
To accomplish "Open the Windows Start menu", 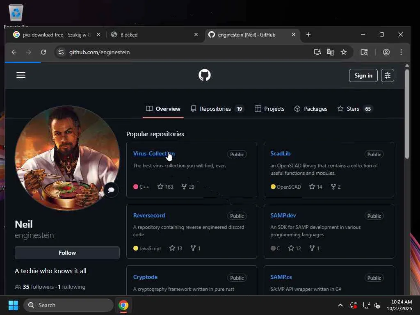I will click(14, 305).
